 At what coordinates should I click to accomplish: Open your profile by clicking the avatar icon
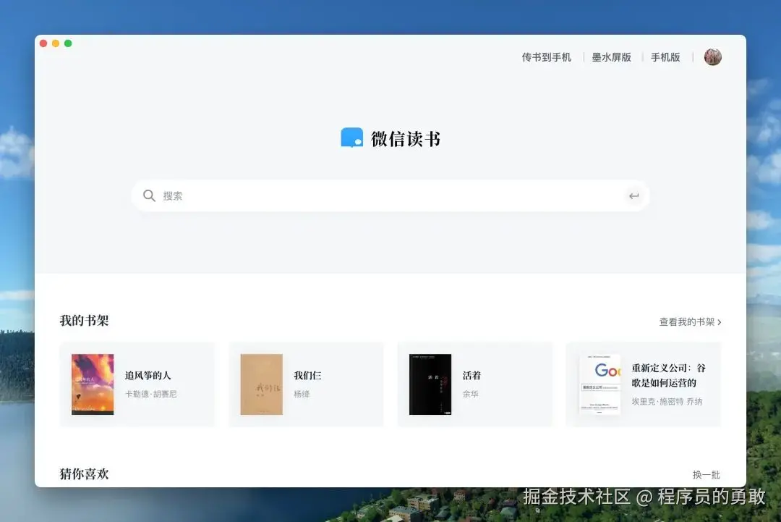(713, 56)
